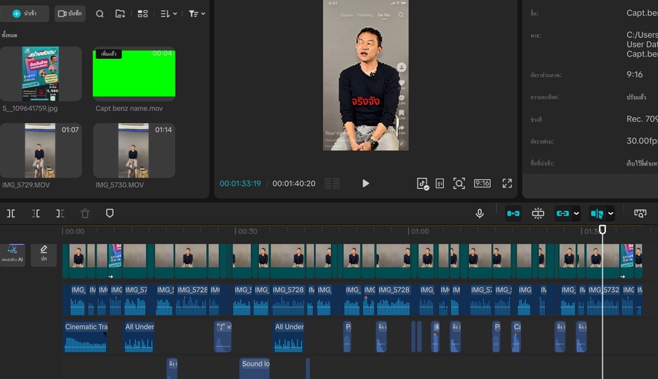The height and width of the screenshot is (379, 658).
Task: Click the total duration 00:01:40:20
Action: point(294,183)
